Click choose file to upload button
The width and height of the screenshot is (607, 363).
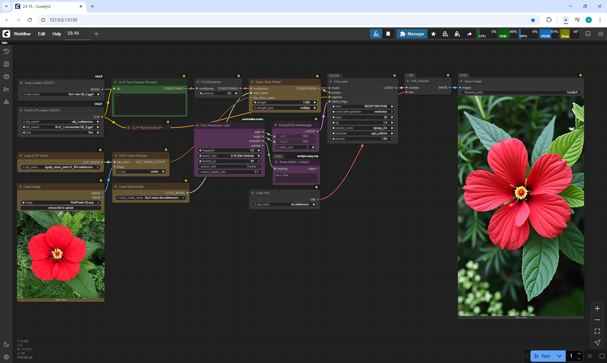click(61, 208)
